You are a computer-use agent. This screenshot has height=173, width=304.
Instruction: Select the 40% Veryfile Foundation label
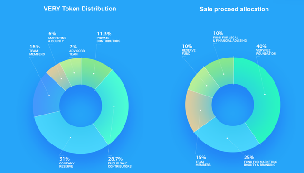[266, 49]
